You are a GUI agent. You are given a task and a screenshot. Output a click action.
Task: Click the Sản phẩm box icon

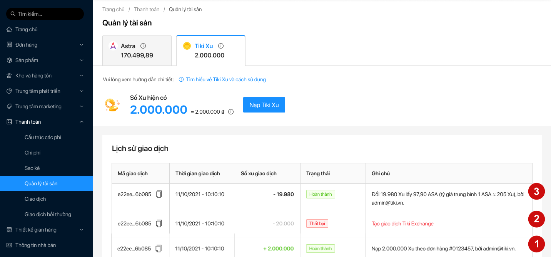pos(9,60)
